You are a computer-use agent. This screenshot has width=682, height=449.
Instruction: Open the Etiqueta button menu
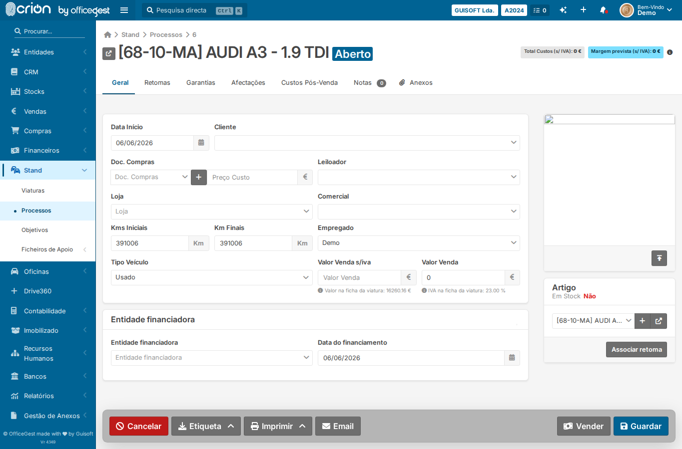206,426
